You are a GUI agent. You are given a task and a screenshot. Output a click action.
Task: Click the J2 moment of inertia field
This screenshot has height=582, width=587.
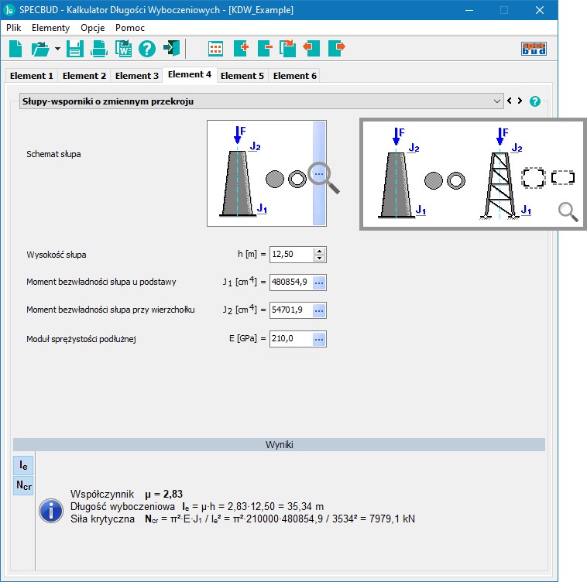(x=290, y=310)
